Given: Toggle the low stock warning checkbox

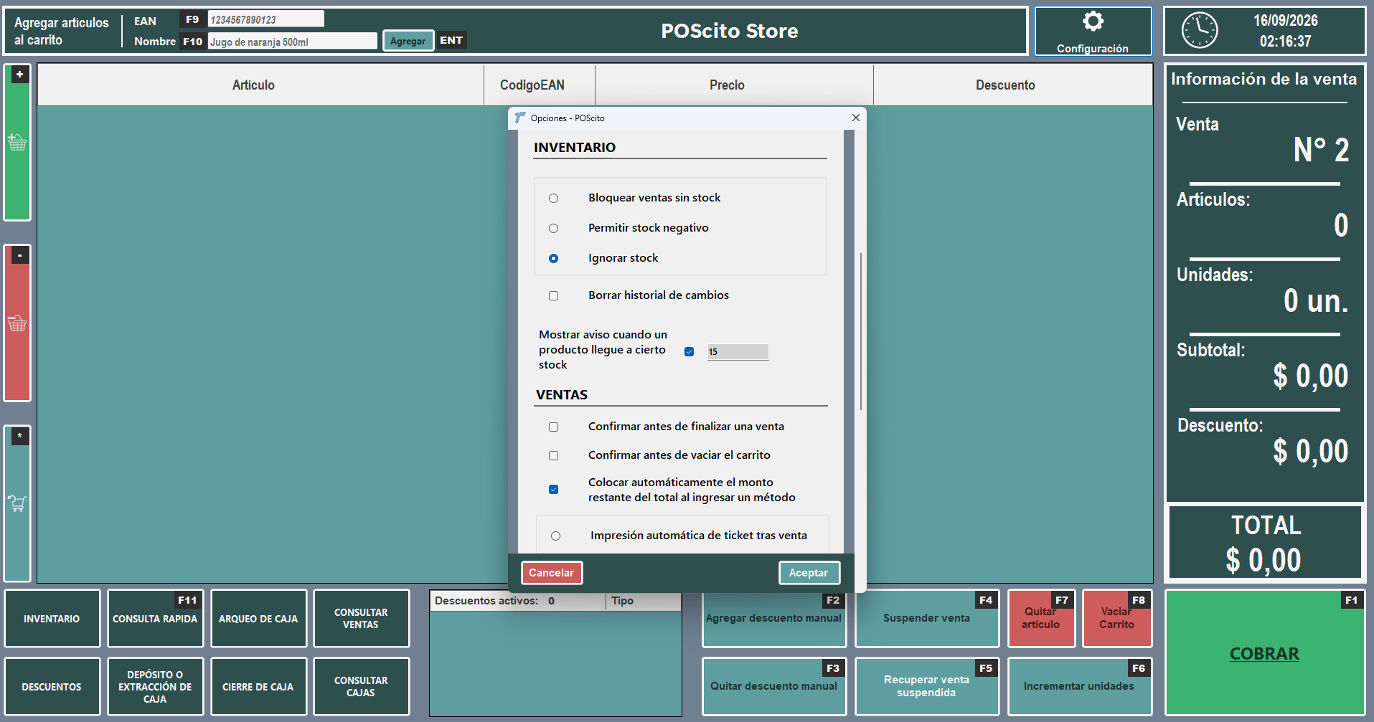Looking at the screenshot, I should click(x=689, y=351).
